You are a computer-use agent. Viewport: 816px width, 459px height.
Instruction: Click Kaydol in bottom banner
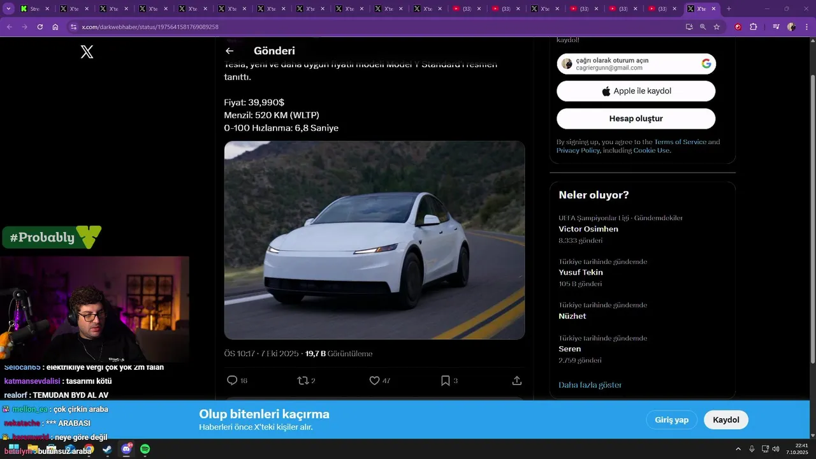(x=726, y=420)
